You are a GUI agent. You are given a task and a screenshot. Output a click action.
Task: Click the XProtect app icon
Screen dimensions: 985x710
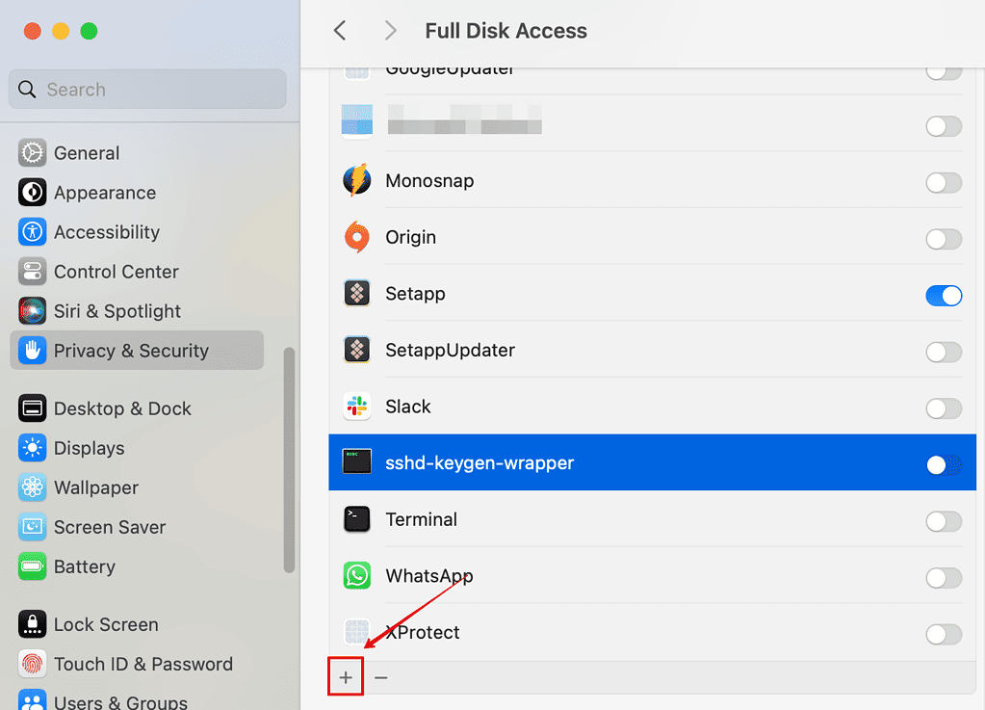[x=356, y=632]
